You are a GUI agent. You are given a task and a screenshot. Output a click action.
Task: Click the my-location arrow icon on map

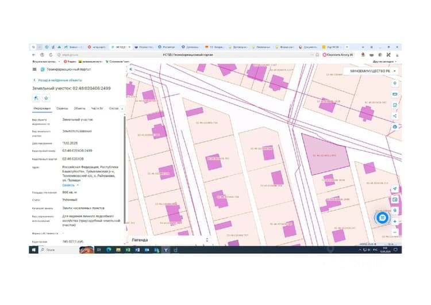395,189
